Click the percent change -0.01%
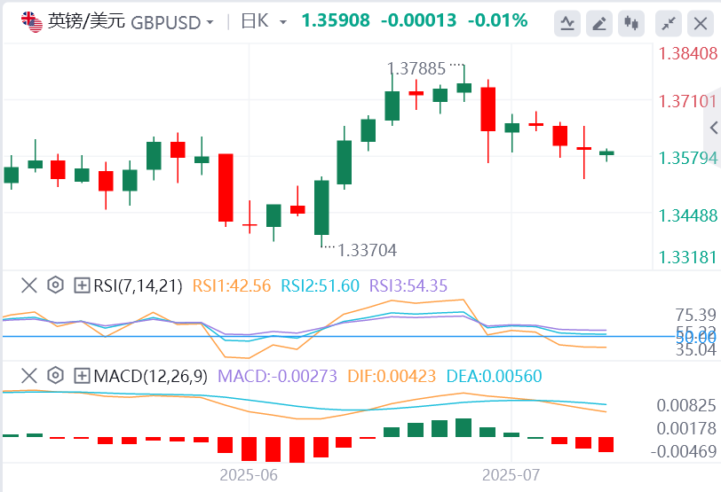Viewport: 721px width, 492px height. pyautogui.click(x=497, y=20)
